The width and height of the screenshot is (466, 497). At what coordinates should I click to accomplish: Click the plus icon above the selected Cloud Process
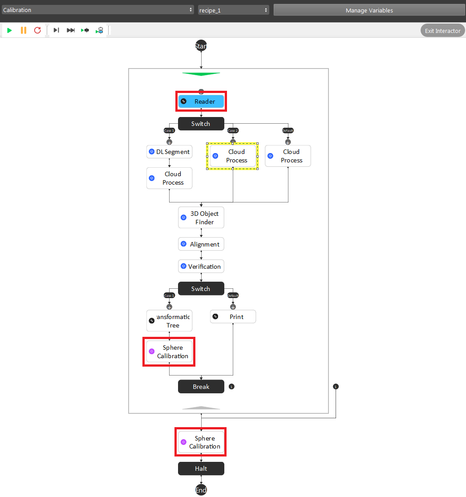point(233,141)
